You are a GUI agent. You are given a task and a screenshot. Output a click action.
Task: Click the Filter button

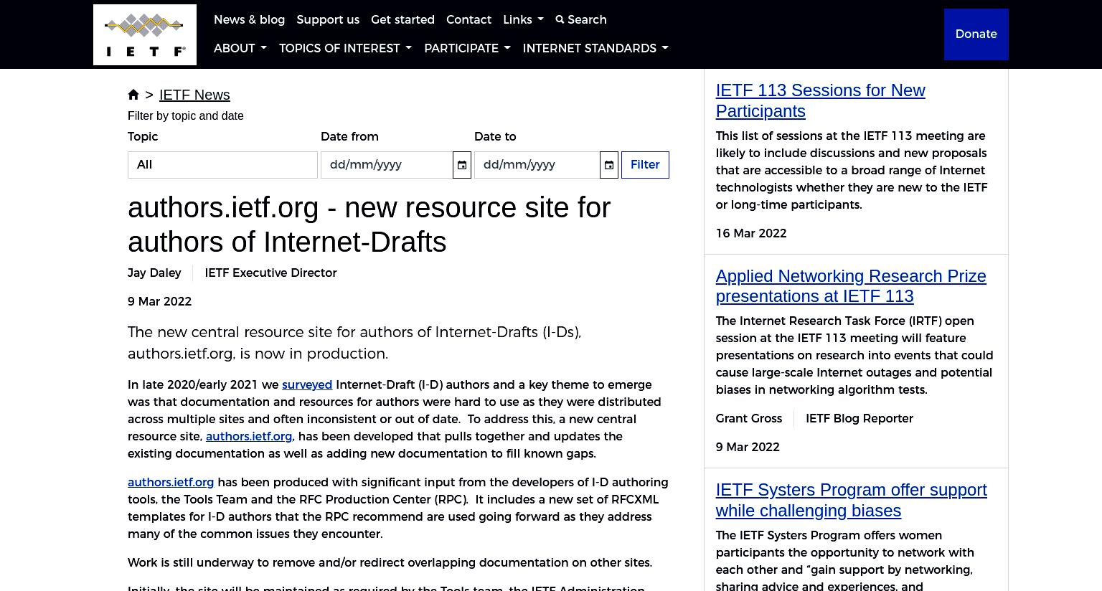click(645, 165)
